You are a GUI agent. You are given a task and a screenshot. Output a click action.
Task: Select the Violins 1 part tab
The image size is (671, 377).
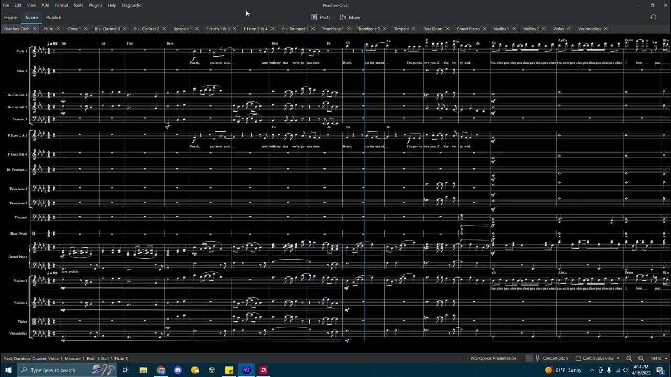(501, 29)
